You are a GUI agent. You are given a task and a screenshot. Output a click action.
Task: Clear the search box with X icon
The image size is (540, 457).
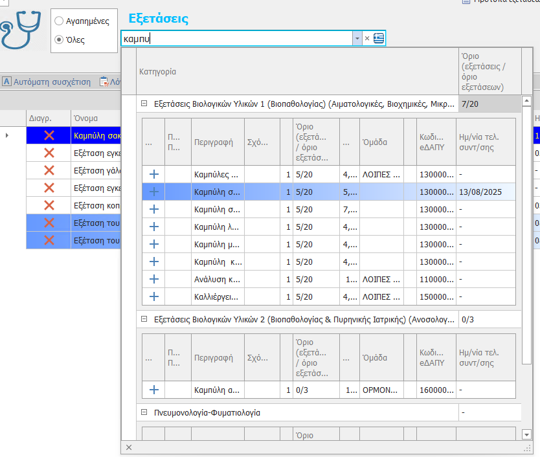(x=367, y=38)
